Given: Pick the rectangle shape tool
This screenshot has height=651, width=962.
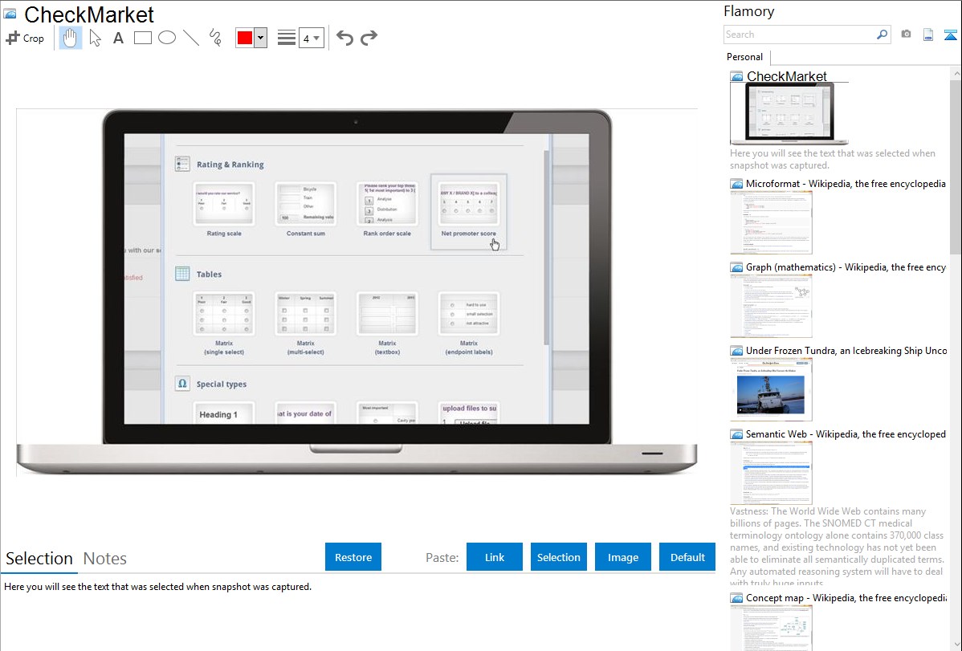Looking at the screenshot, I should tap(143, 38).
